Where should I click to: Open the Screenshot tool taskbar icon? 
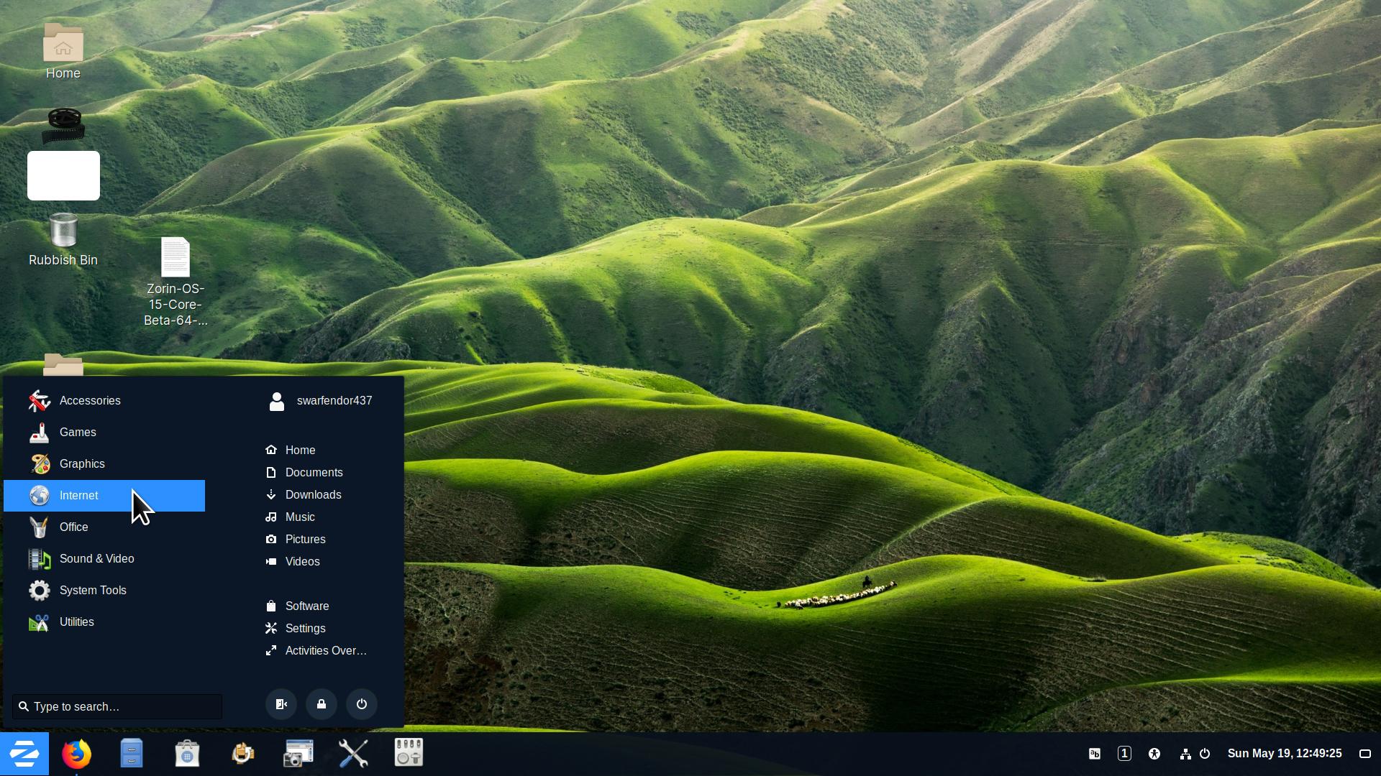298,754
